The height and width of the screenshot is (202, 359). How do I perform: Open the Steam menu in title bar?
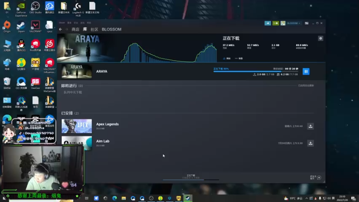(x=62, y=23)
